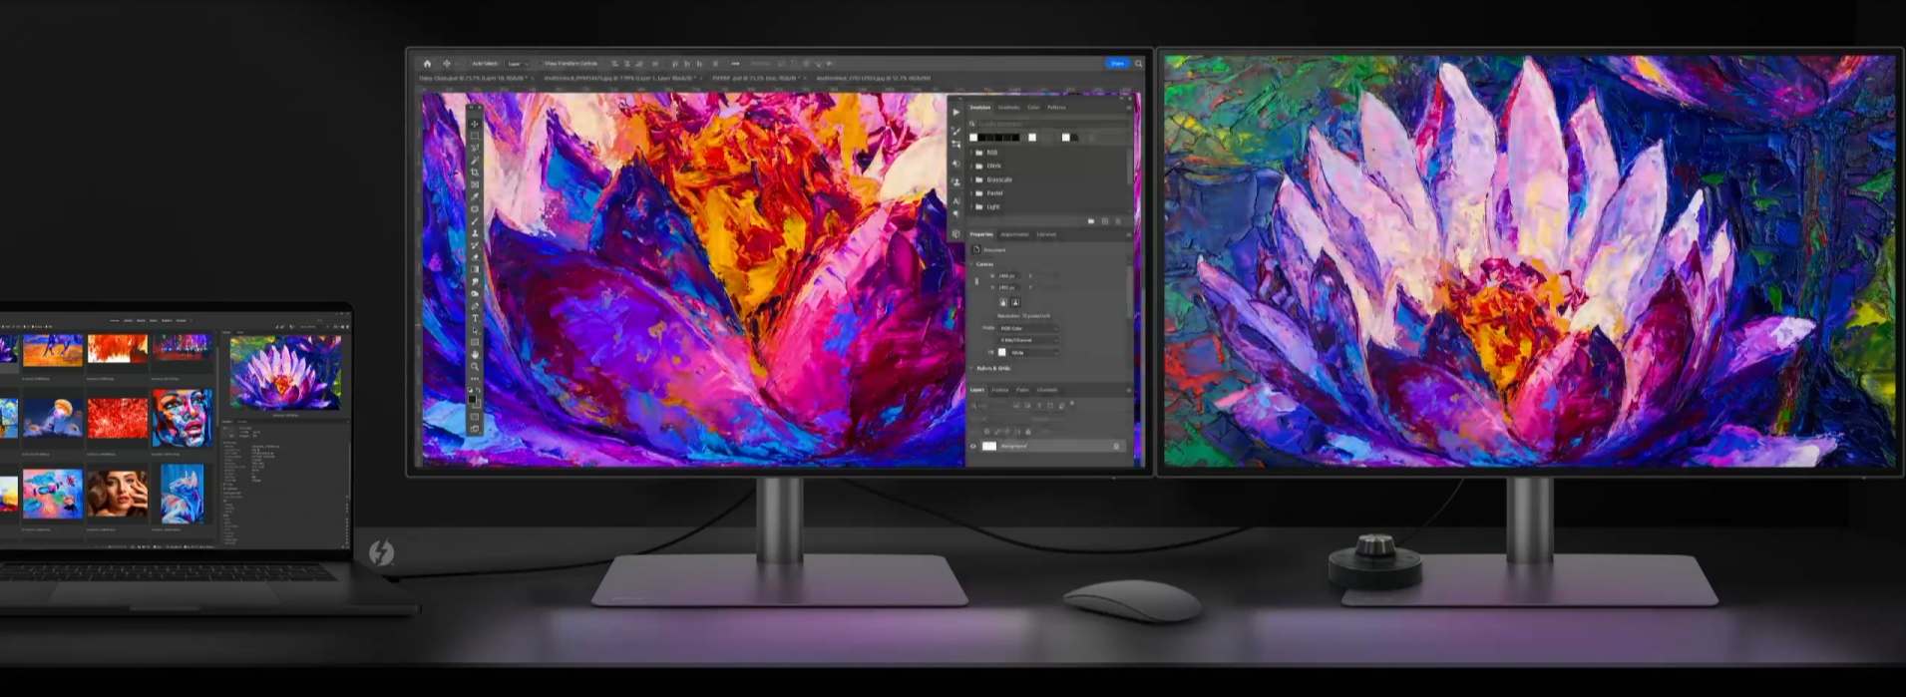Hide the Background layer with eye icon

973,447
